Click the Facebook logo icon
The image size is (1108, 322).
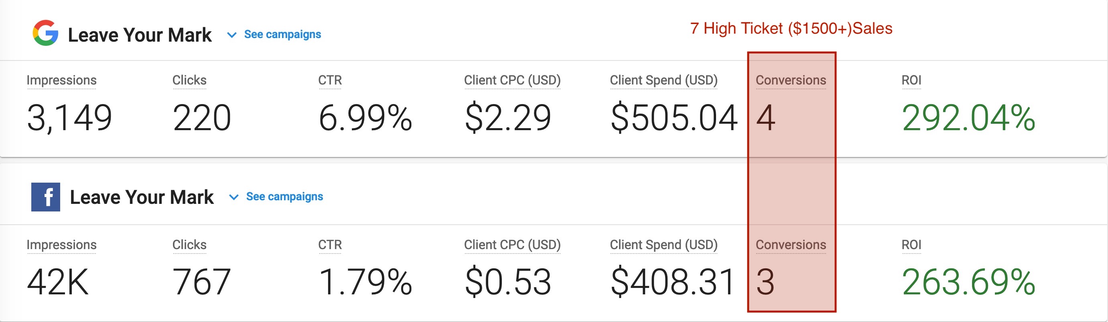[46, 197]
